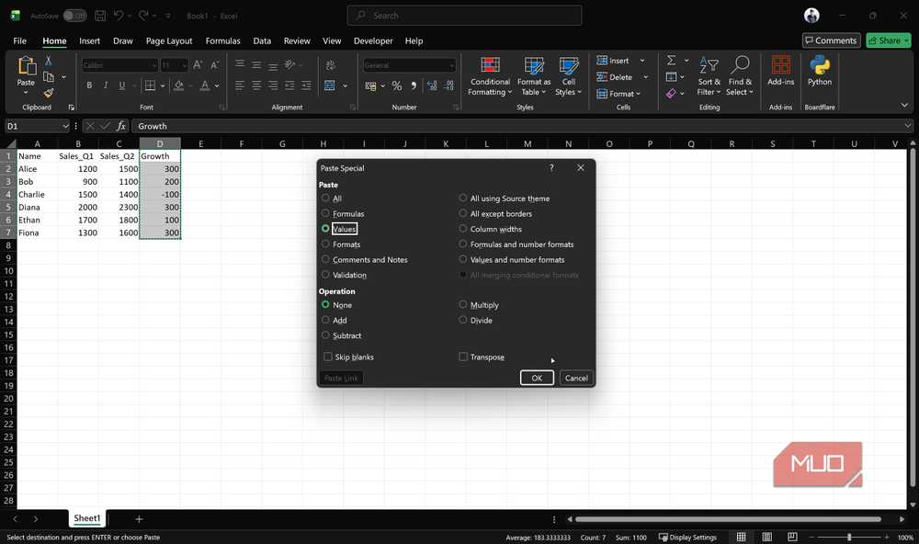Click the Insert Function fx icon
The width and height of the screenshot is (919, 544).
[120, 126]
